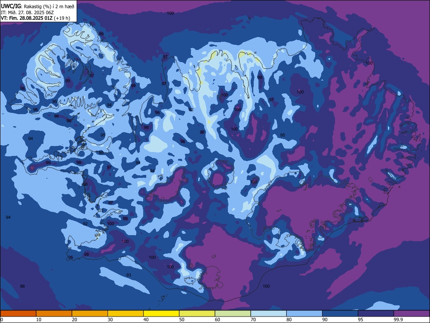Screen dimensions: 430x323
Task: Click the '93' humidity value on map
Action: [129, 275]
